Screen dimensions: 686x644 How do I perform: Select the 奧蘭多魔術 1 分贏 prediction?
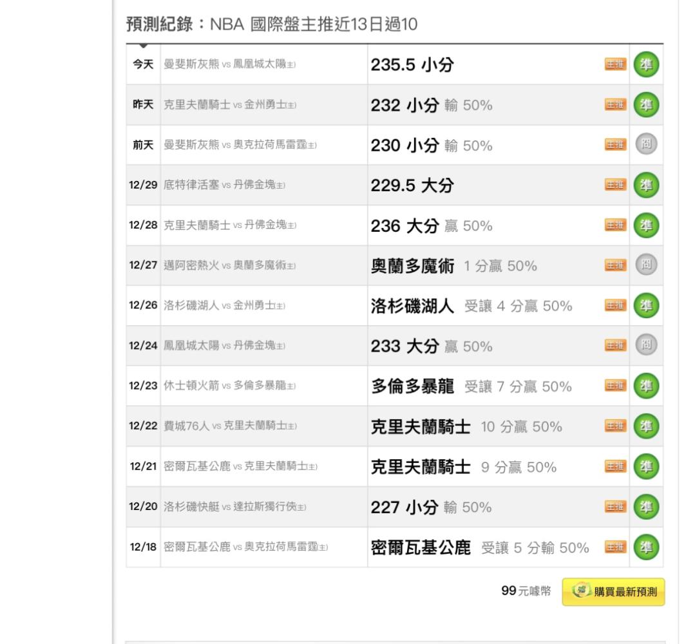pos(454,266)
